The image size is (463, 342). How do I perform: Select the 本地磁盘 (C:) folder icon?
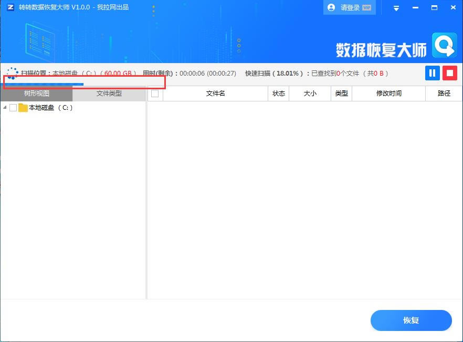click(x=23, y=108)
